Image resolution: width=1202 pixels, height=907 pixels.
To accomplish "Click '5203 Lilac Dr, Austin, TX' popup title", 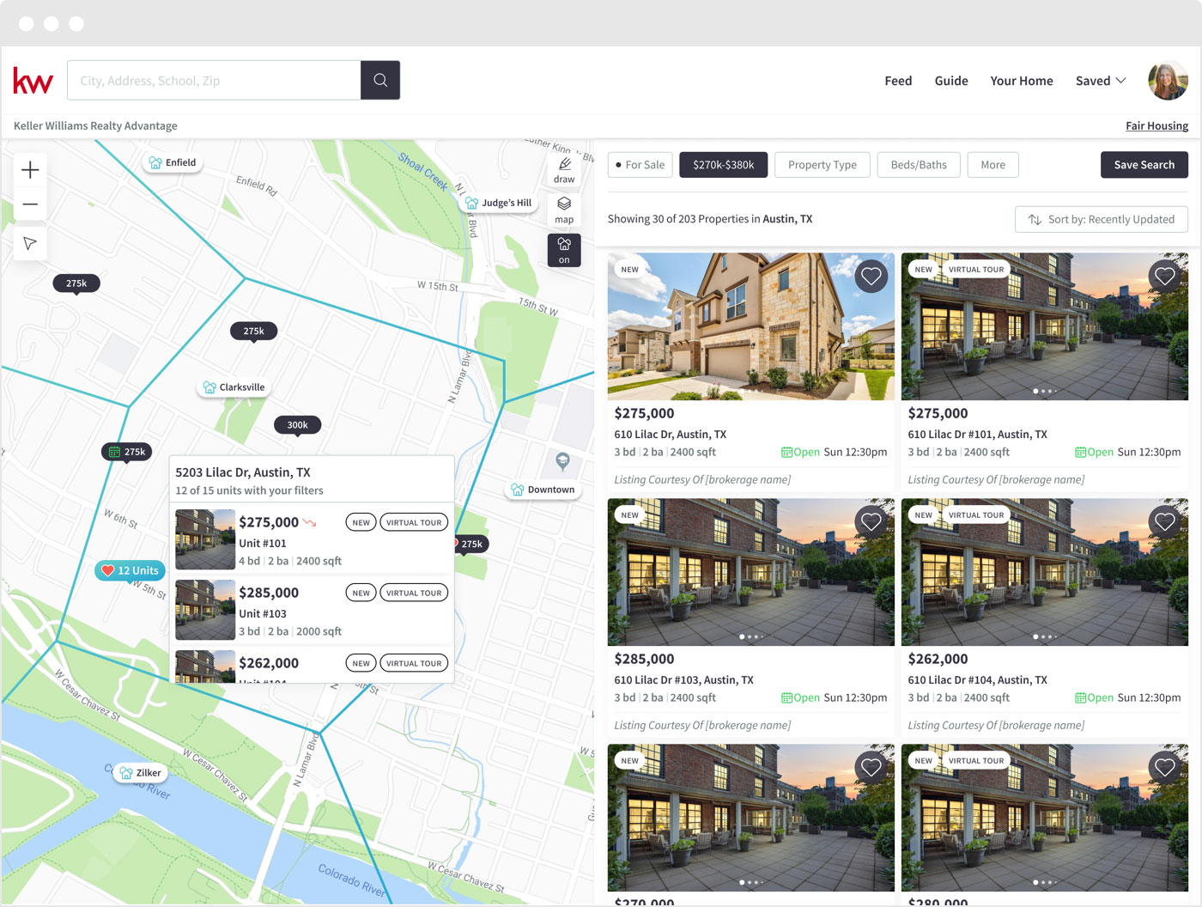I will pyautogui.click(x=243, y=472).
